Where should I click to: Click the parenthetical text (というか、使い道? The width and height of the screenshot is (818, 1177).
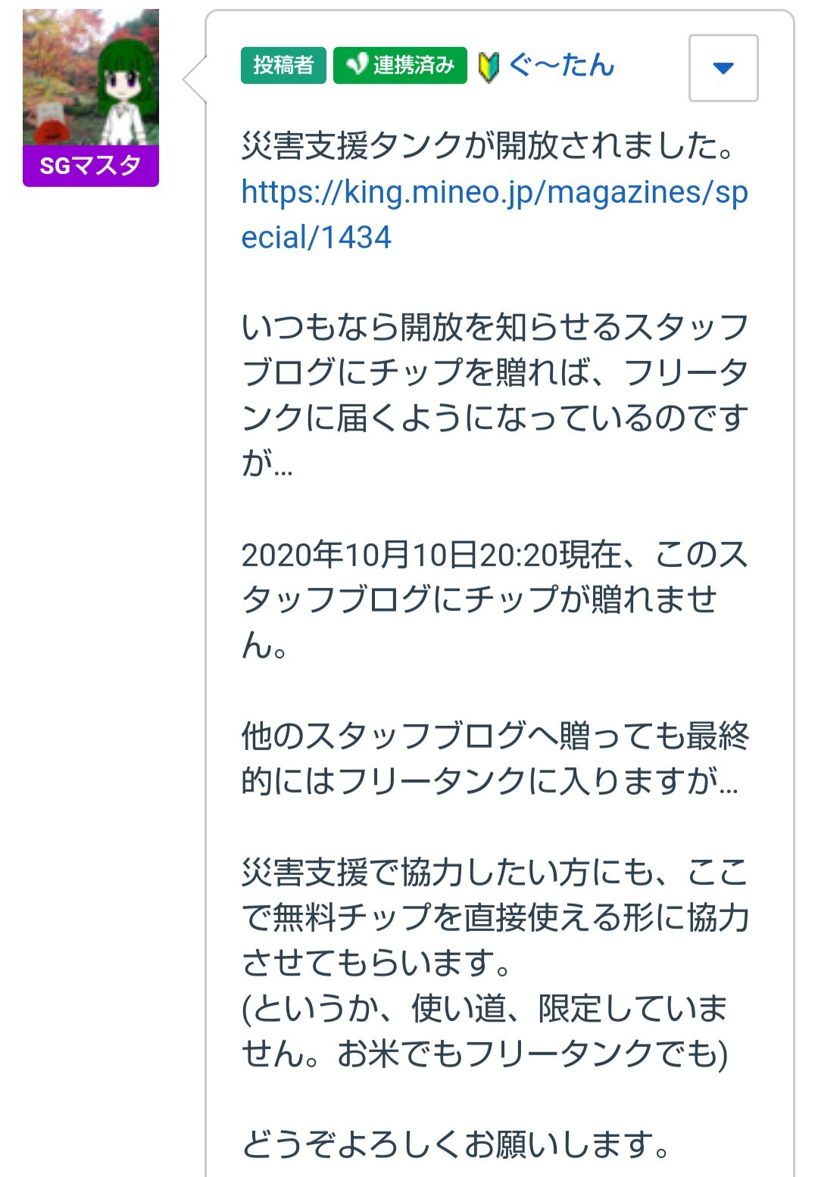[x=485, y=1009]
